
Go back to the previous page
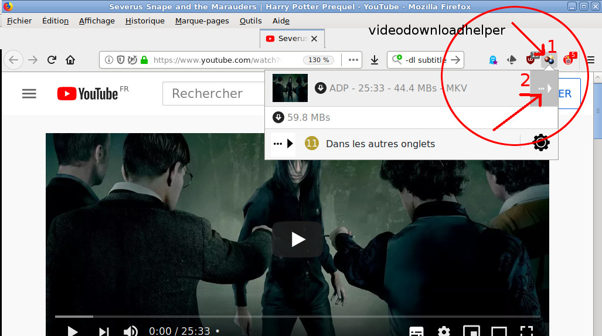(x=13, y=60)
